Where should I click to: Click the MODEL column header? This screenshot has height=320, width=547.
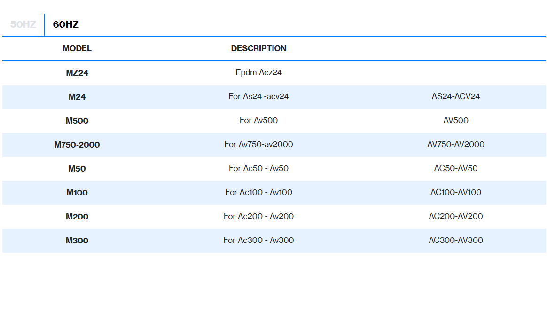point(77,48)
